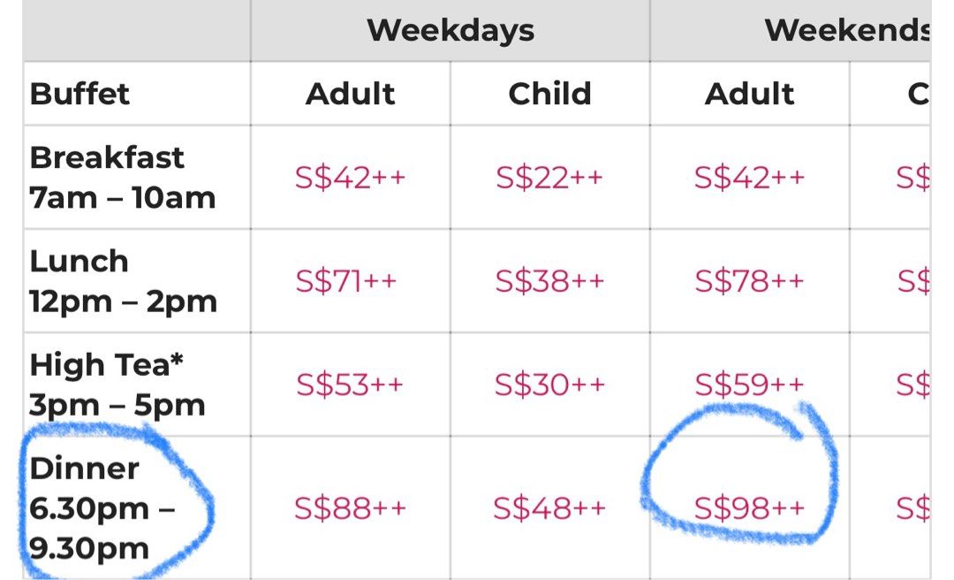Viewport: 954px width, 580px height.
Task: Click the weekday child breakfast price S$22++
Action: click(549, 177)
